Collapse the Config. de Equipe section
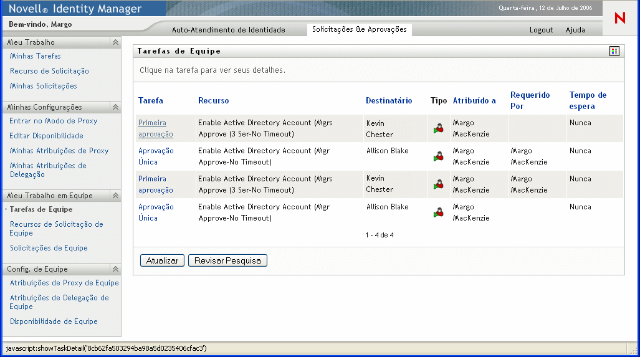This screenshot has width=640, height=357. point(115,269)
